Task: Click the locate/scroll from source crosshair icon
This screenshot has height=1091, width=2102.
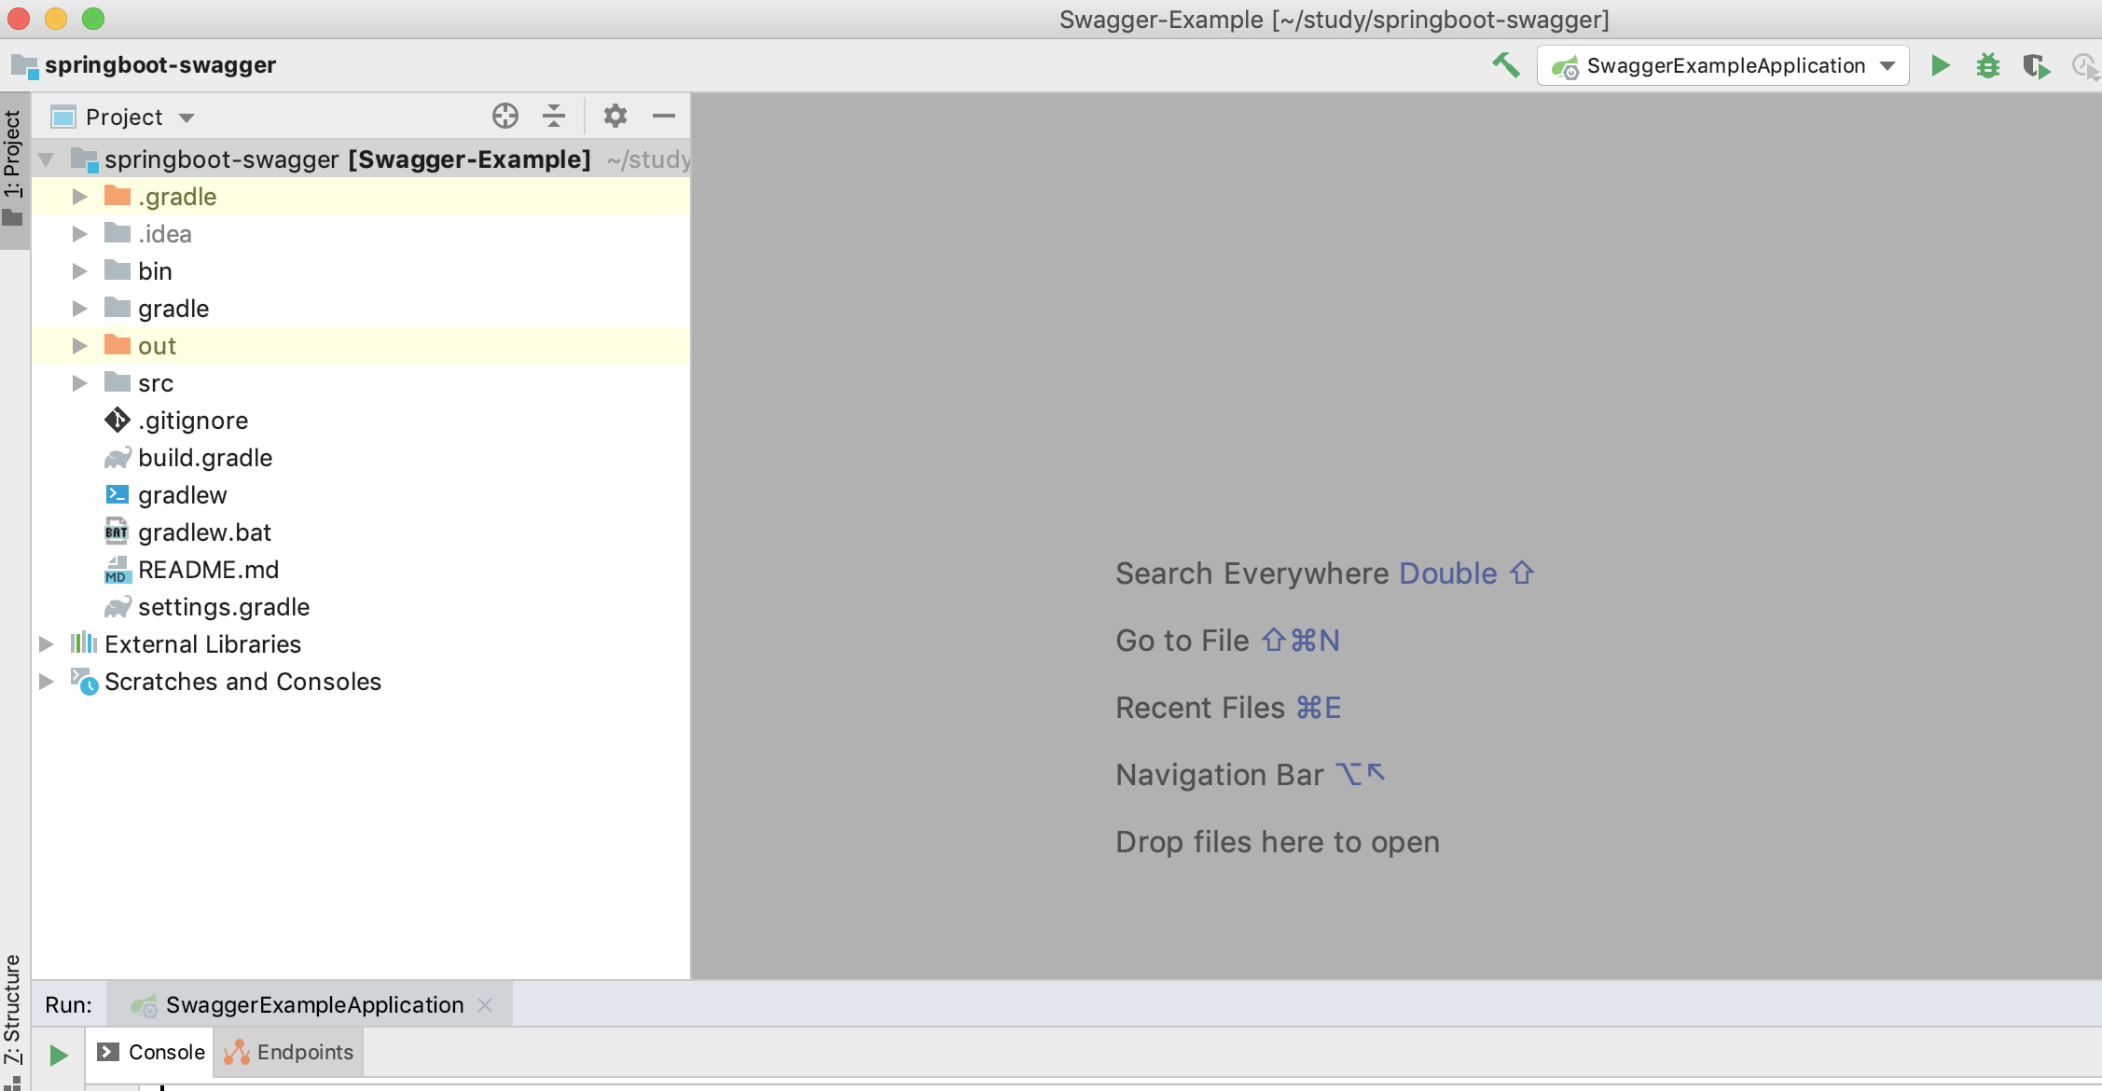Action: [x=505, y=116]
